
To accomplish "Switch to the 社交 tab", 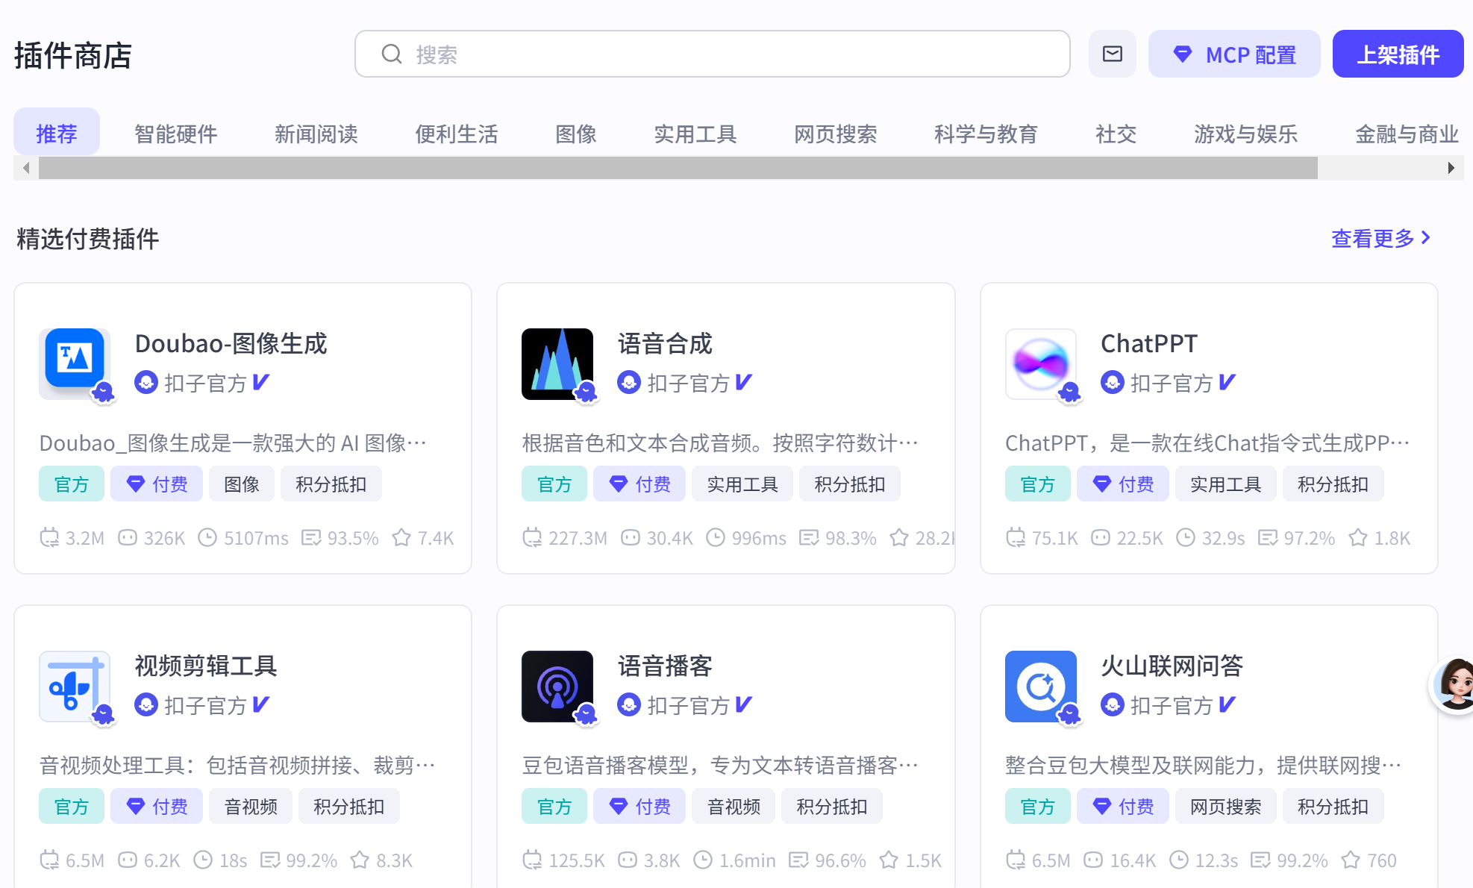I will pos(1116,134).
